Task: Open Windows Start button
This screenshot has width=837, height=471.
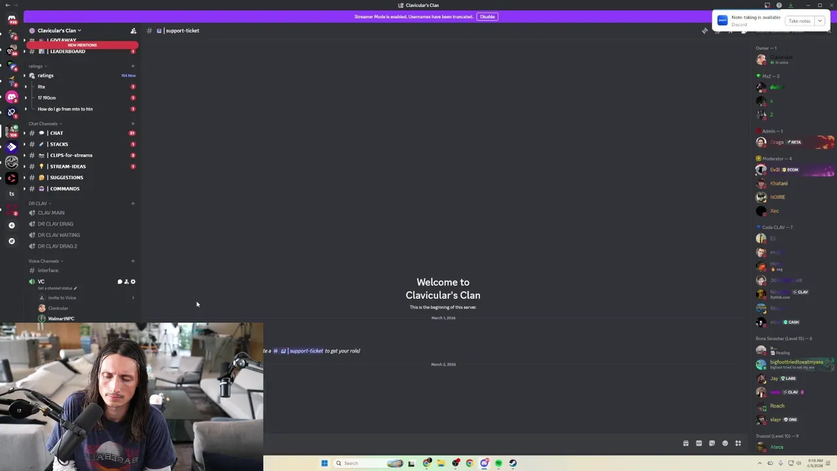Action: click(324, 463)
